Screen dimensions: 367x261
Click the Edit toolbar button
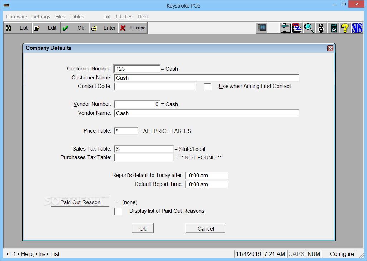46,28
